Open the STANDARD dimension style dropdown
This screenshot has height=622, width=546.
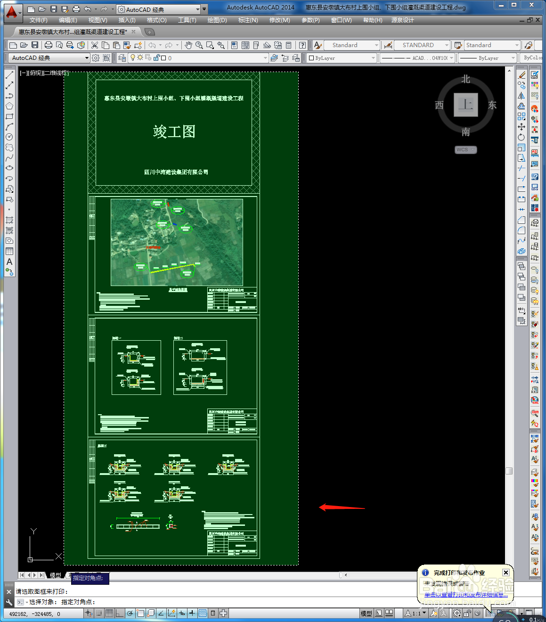(x=447, y=45)
